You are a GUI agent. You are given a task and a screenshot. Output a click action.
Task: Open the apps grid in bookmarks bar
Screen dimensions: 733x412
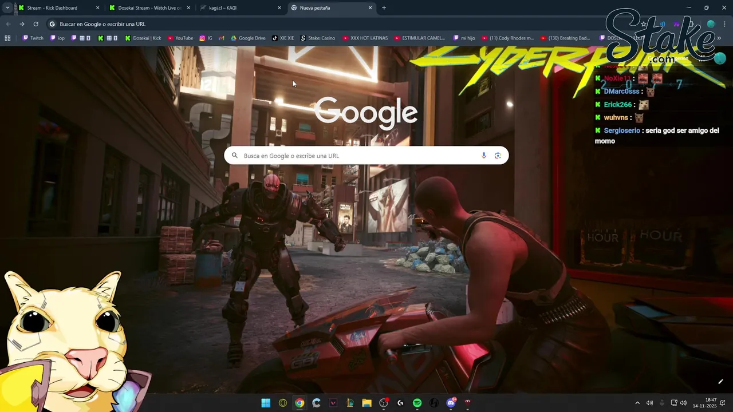click(7, 38)
